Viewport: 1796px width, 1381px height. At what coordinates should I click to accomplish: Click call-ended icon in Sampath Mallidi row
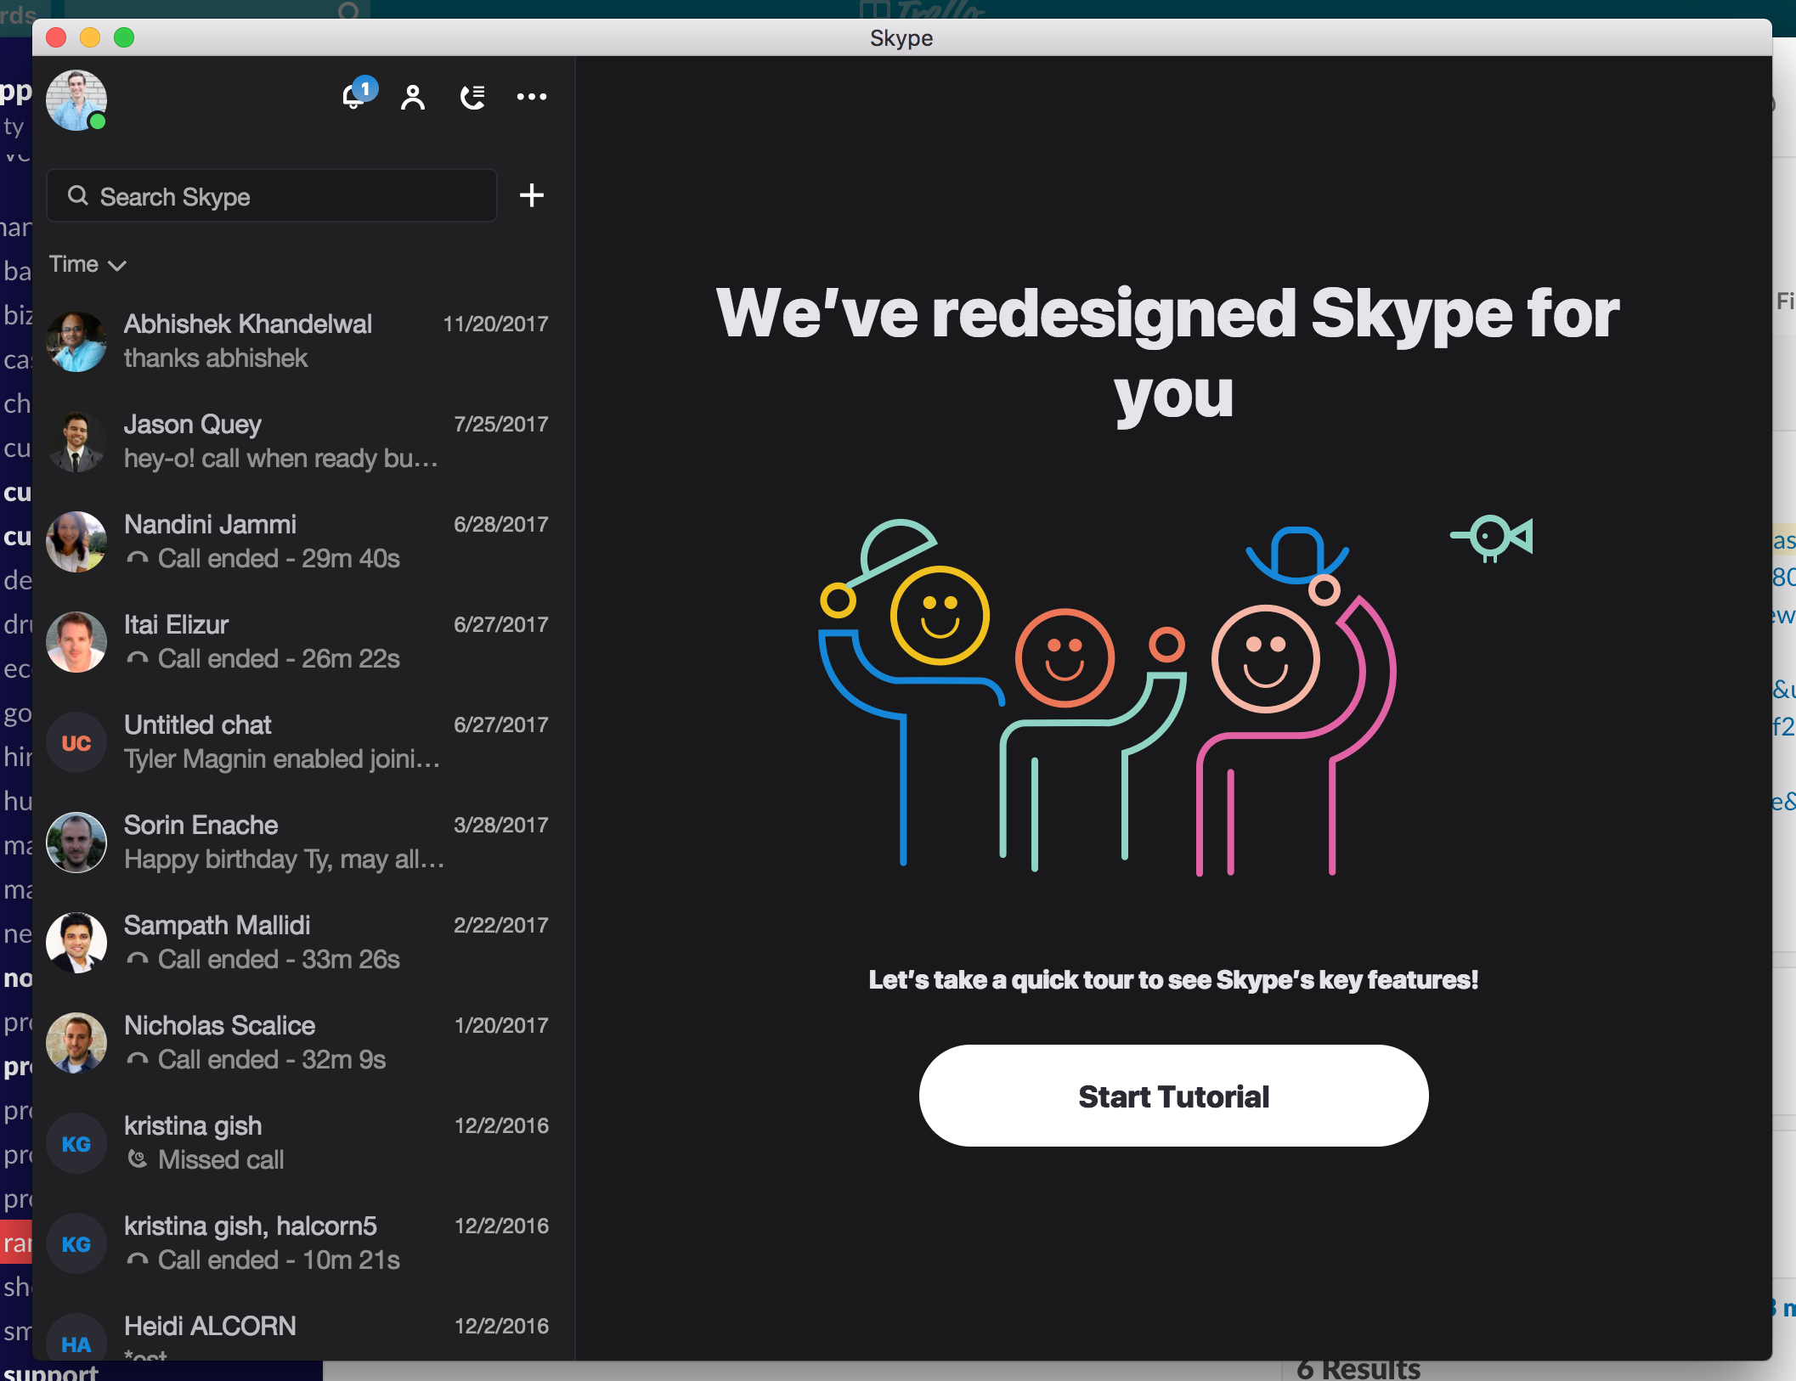138,960
